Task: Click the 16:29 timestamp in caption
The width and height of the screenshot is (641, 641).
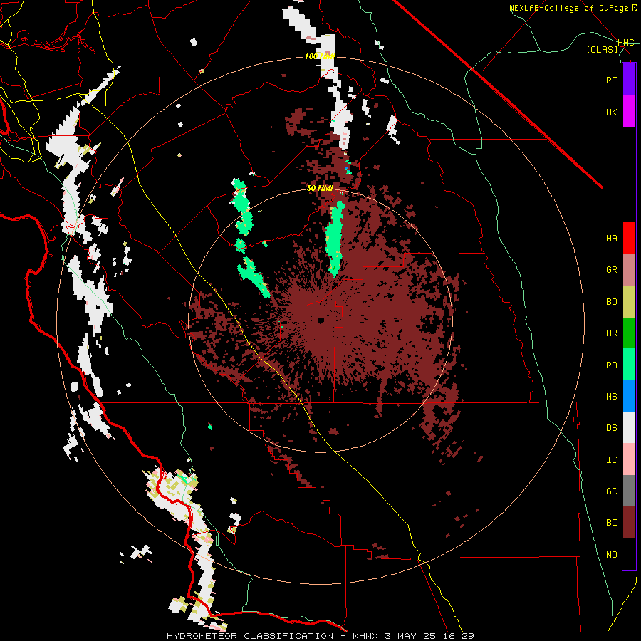Action: click(x=459, y=636)
